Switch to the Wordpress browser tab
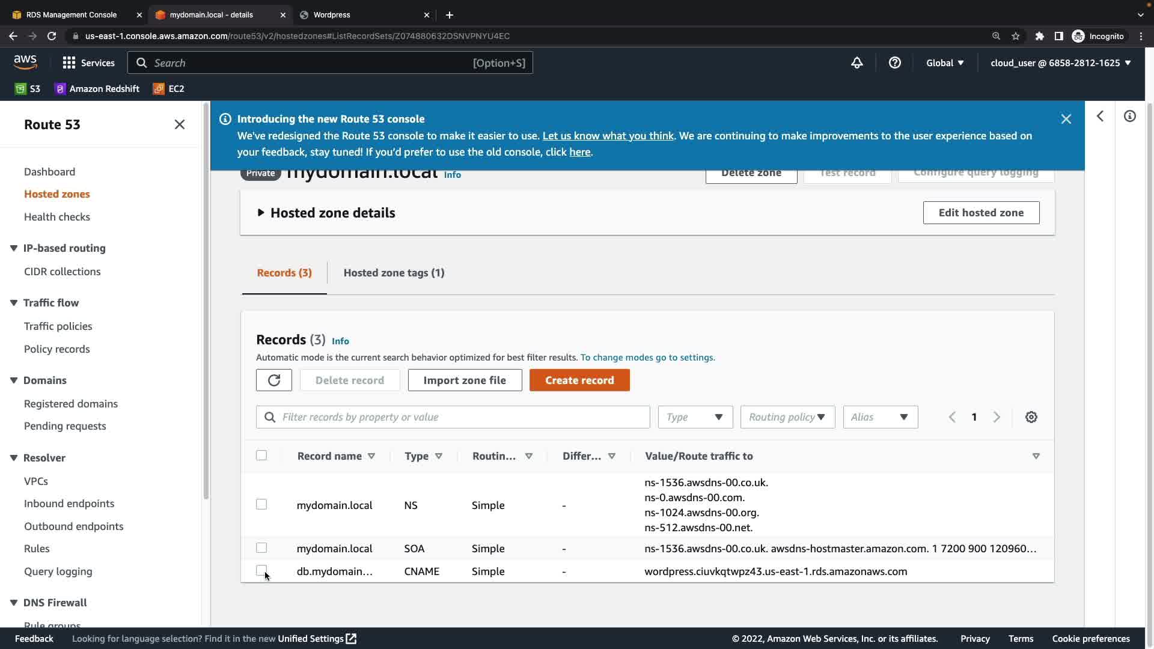The width and height of the screenshot is (1154, 649). click(x=364, y=14)
